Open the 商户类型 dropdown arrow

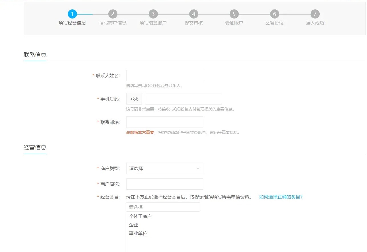(198, 169)
